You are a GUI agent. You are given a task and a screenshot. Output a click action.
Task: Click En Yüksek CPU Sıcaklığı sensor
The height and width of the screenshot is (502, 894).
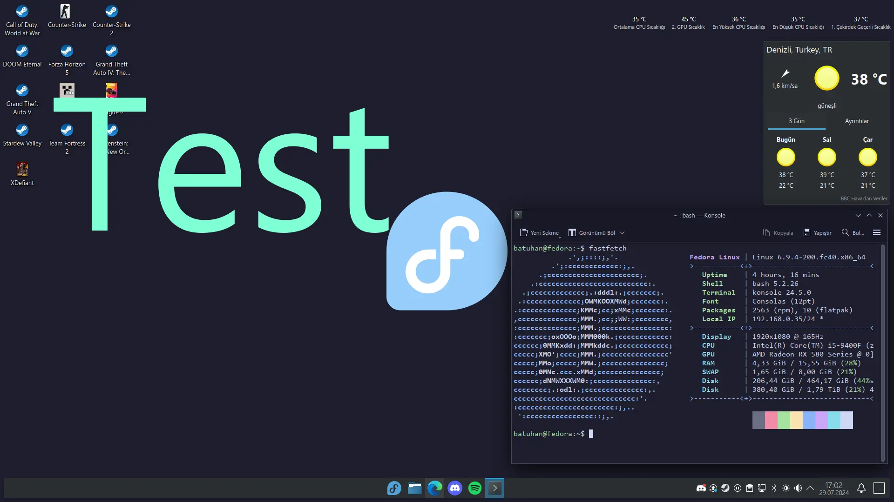point(738,23)
